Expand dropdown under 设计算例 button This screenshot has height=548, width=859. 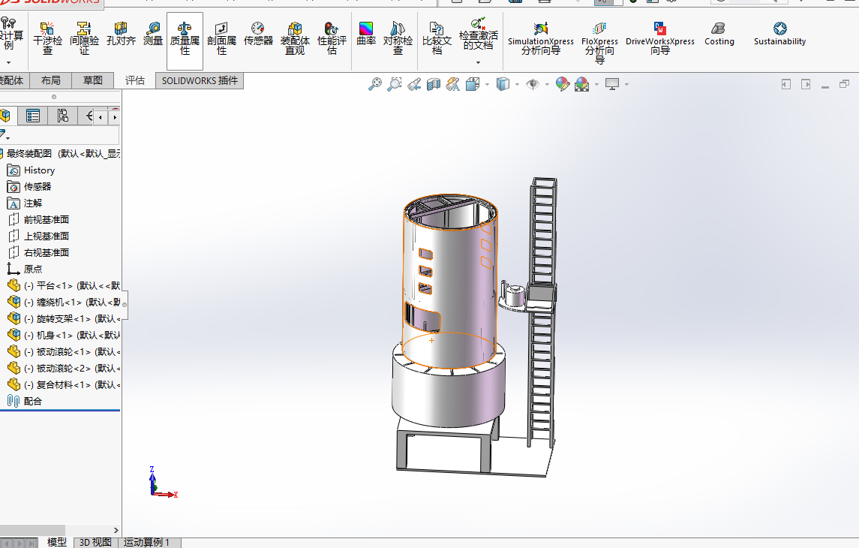pyautogui.click(x=9, y=62)
